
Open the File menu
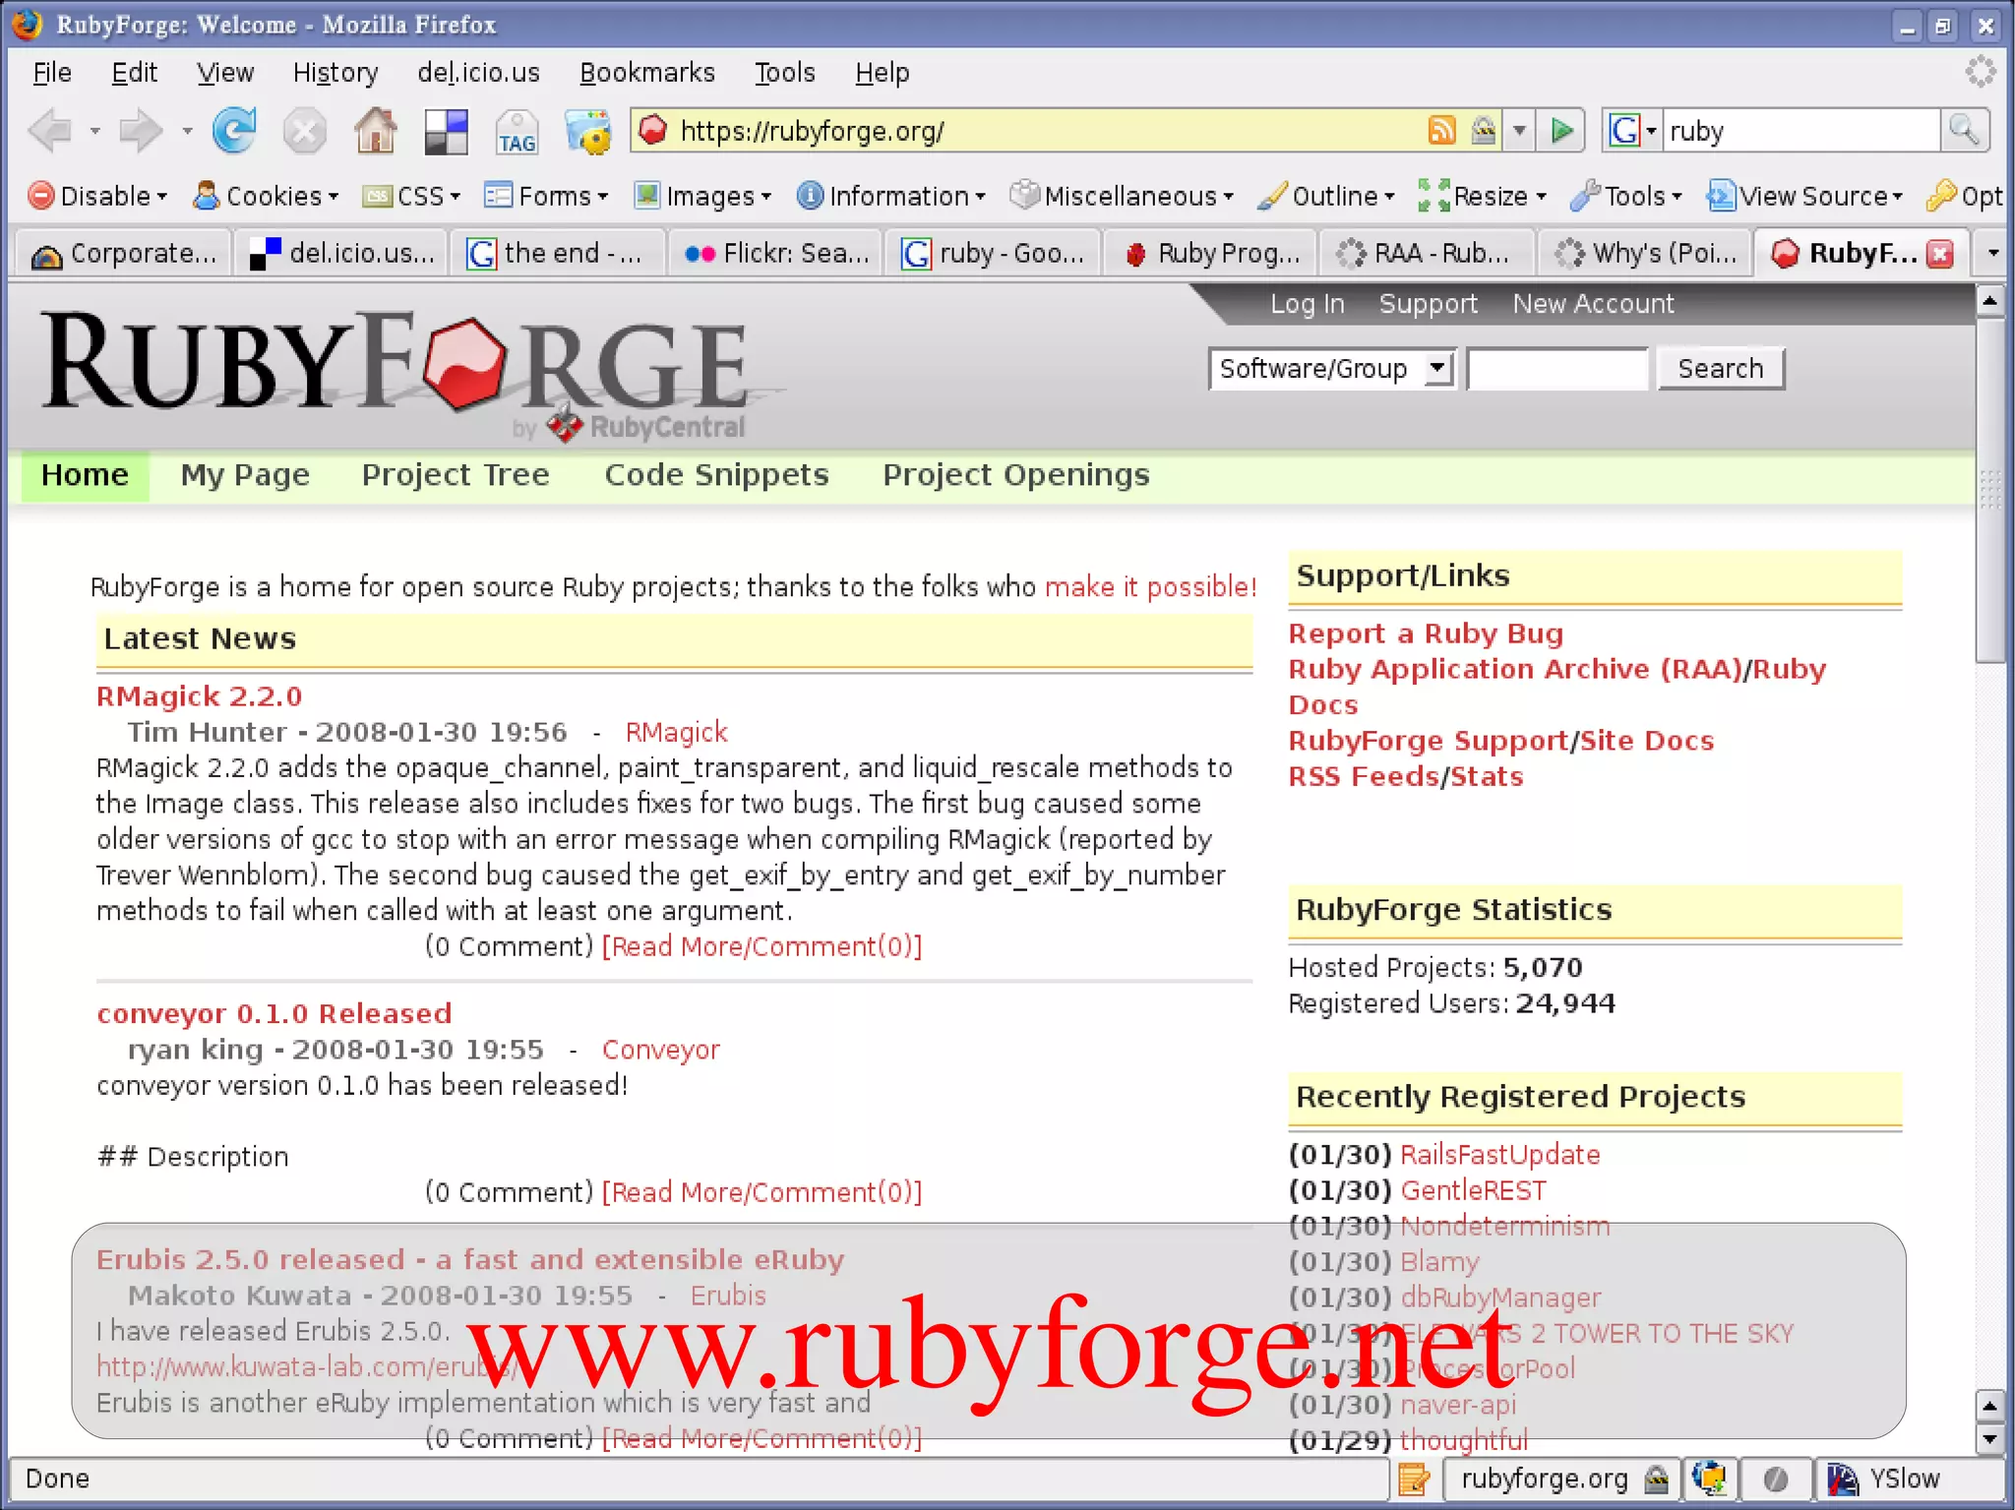click(52, 73)
